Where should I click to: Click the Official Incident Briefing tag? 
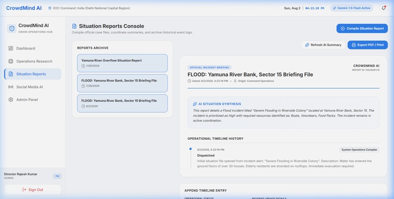point(209,67)
